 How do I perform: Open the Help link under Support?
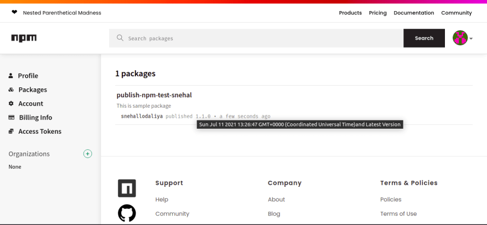click(x=162, y=199)
